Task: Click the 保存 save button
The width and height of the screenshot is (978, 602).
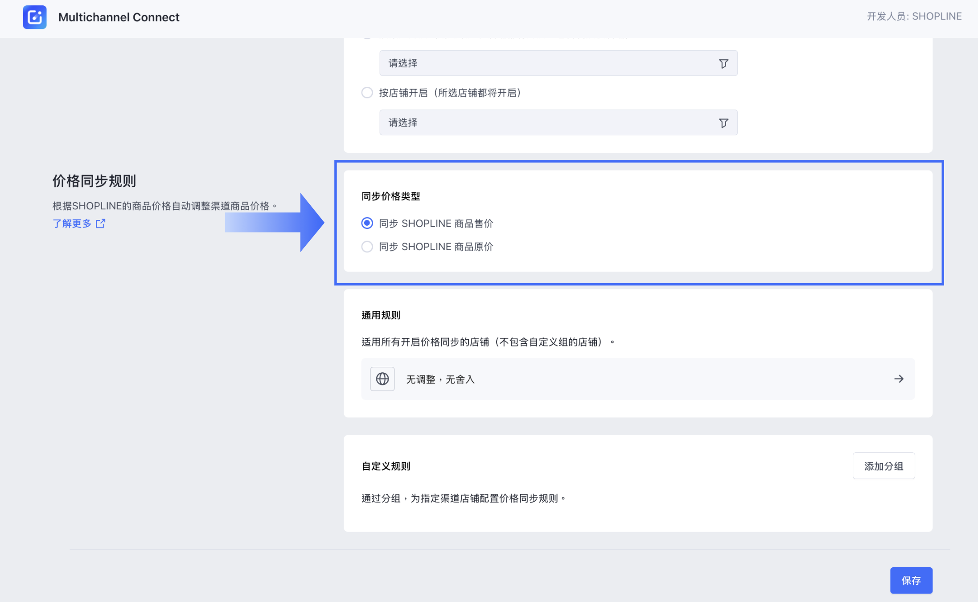Action: pyautogui.click(x=911, y=580)
